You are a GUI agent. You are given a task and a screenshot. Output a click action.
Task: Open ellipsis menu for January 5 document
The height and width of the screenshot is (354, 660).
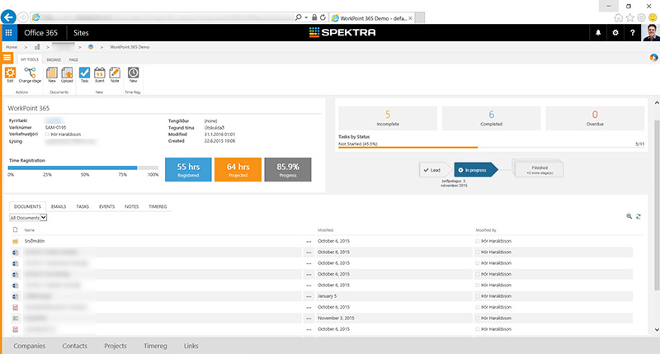coord(309,296)
